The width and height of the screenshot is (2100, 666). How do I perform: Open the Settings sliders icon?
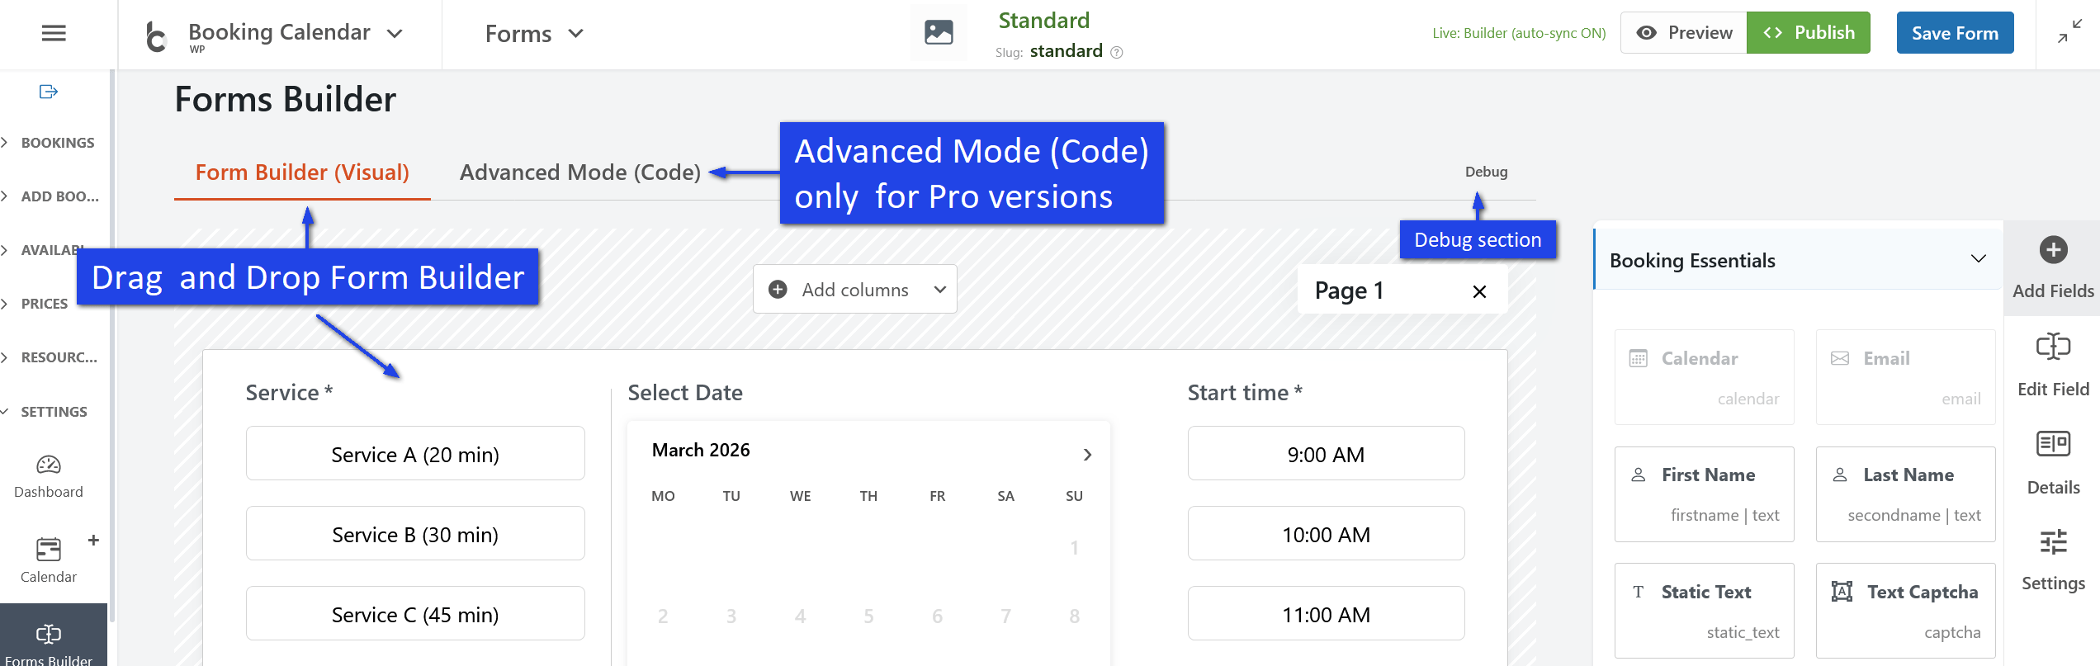coord(2053,542)
